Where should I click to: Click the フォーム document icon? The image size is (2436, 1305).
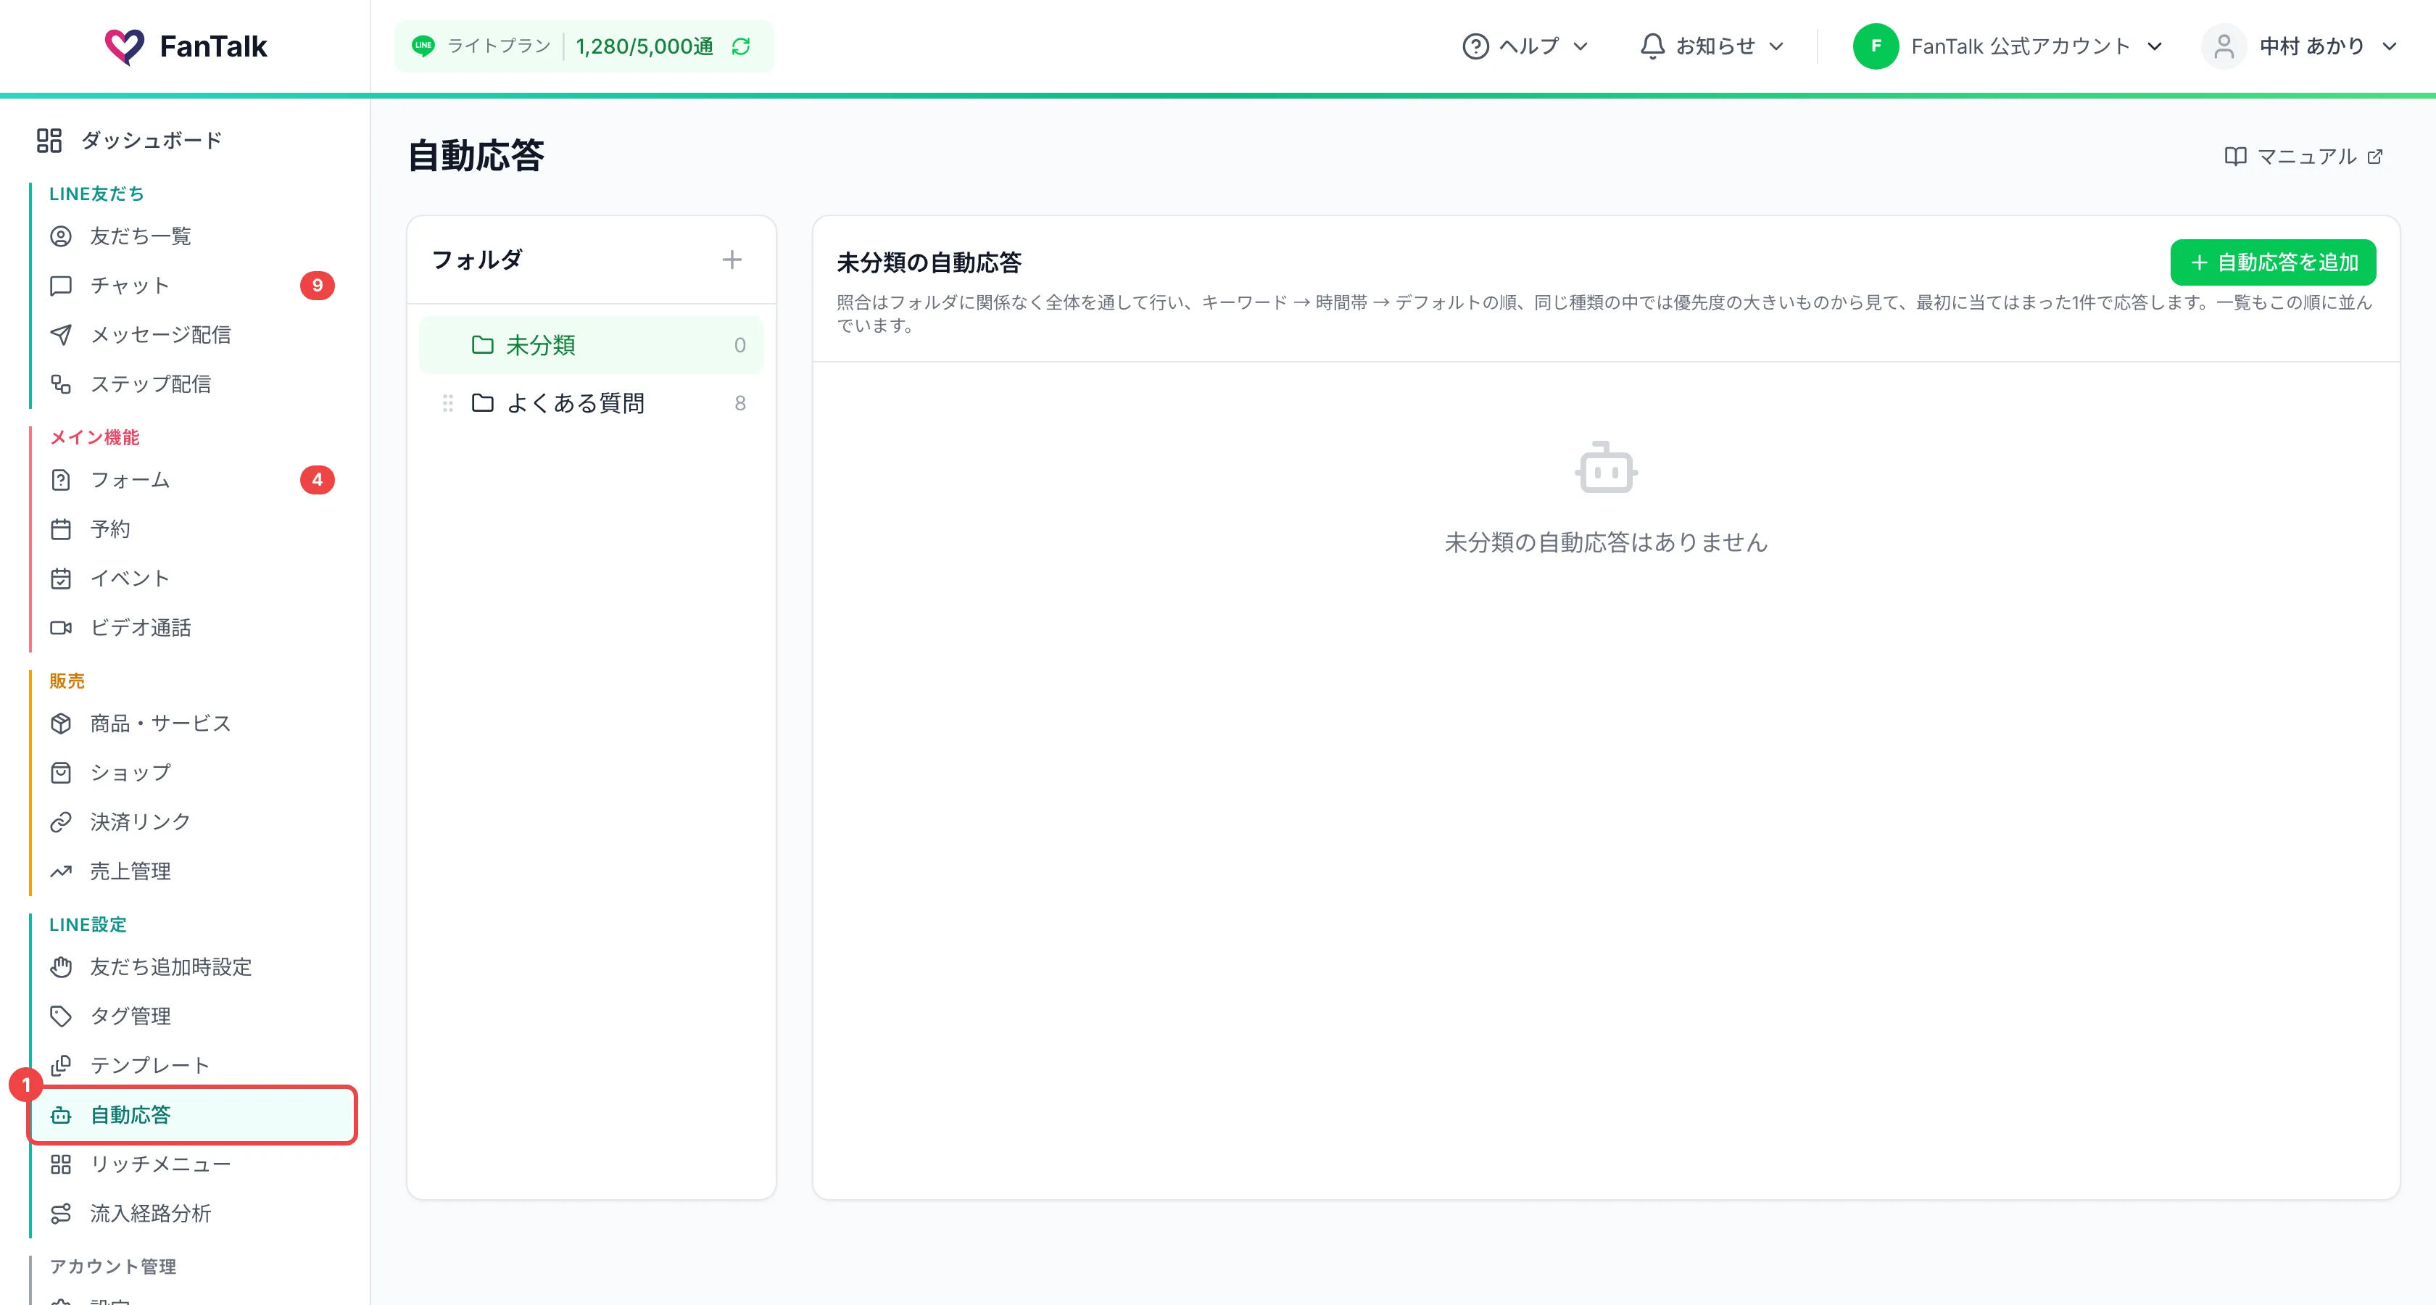click(x=60, y=481)
